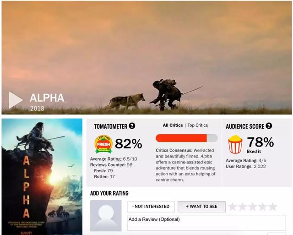Focus the Add a Review text field
The width and height of the screenshot is (293, 235).
206,223
